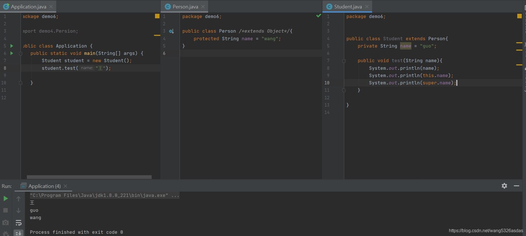Click the fold end marker of test method
Image resolution: width=526 pixels, height=236 pixels.
coord(344,90)
